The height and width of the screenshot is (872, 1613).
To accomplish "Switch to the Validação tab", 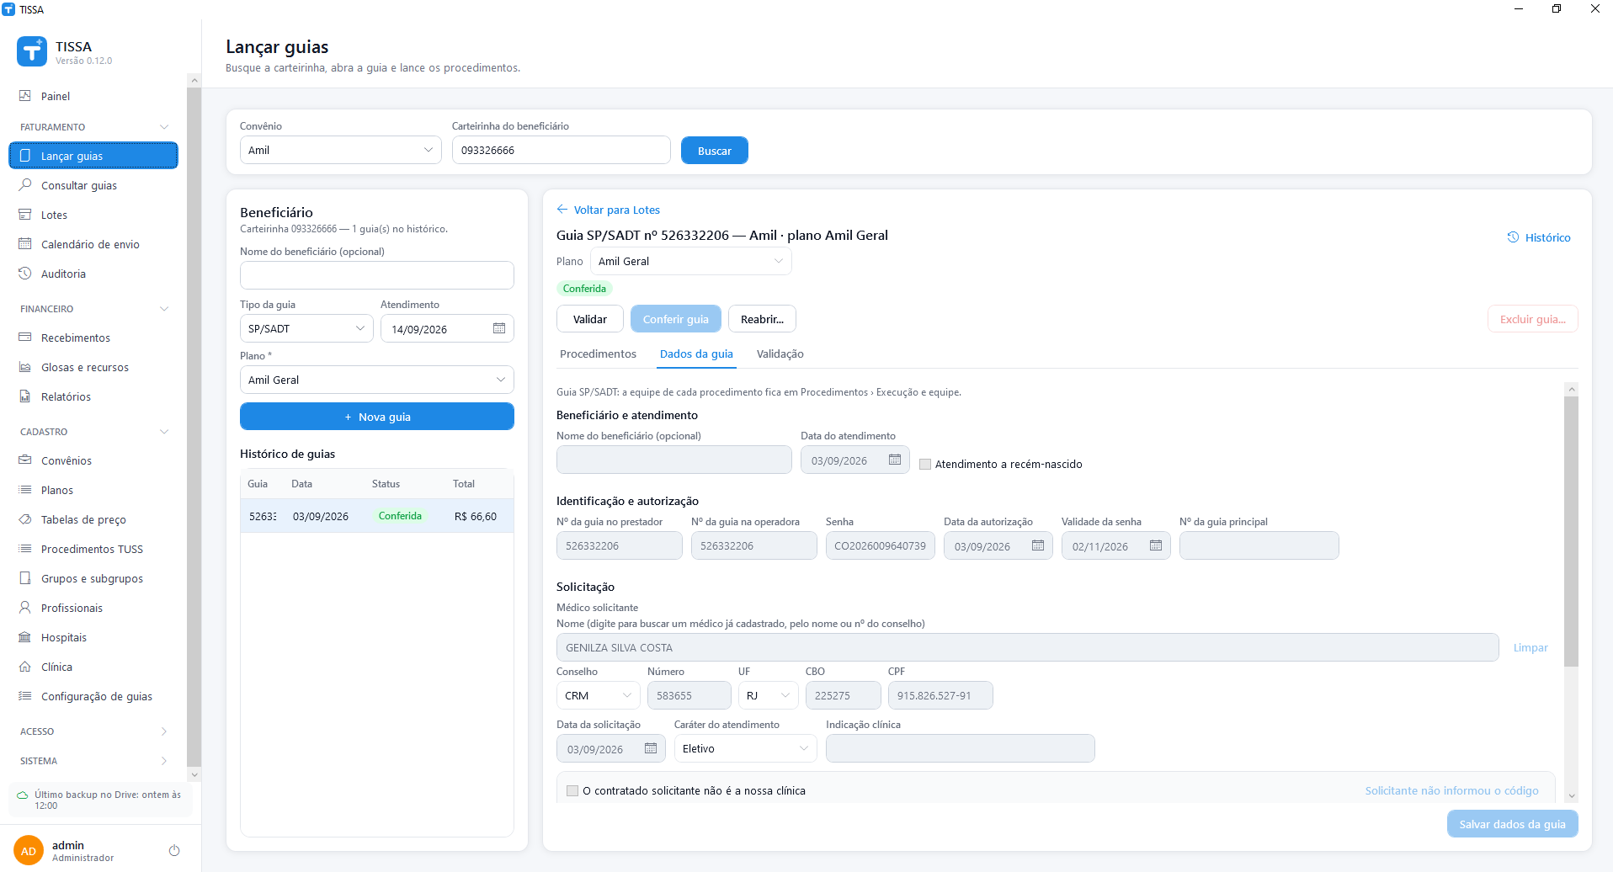I will 780,354.
